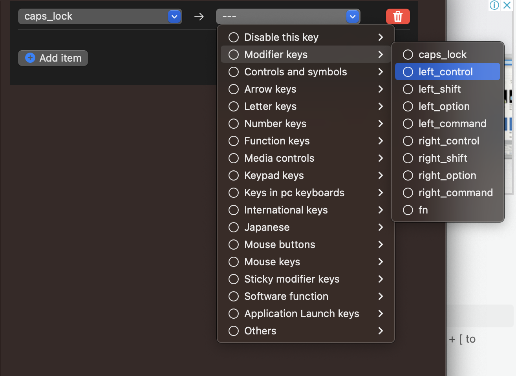Open the Mouse buttons menu entry
516x376 pixels.
tap(280, 245)
